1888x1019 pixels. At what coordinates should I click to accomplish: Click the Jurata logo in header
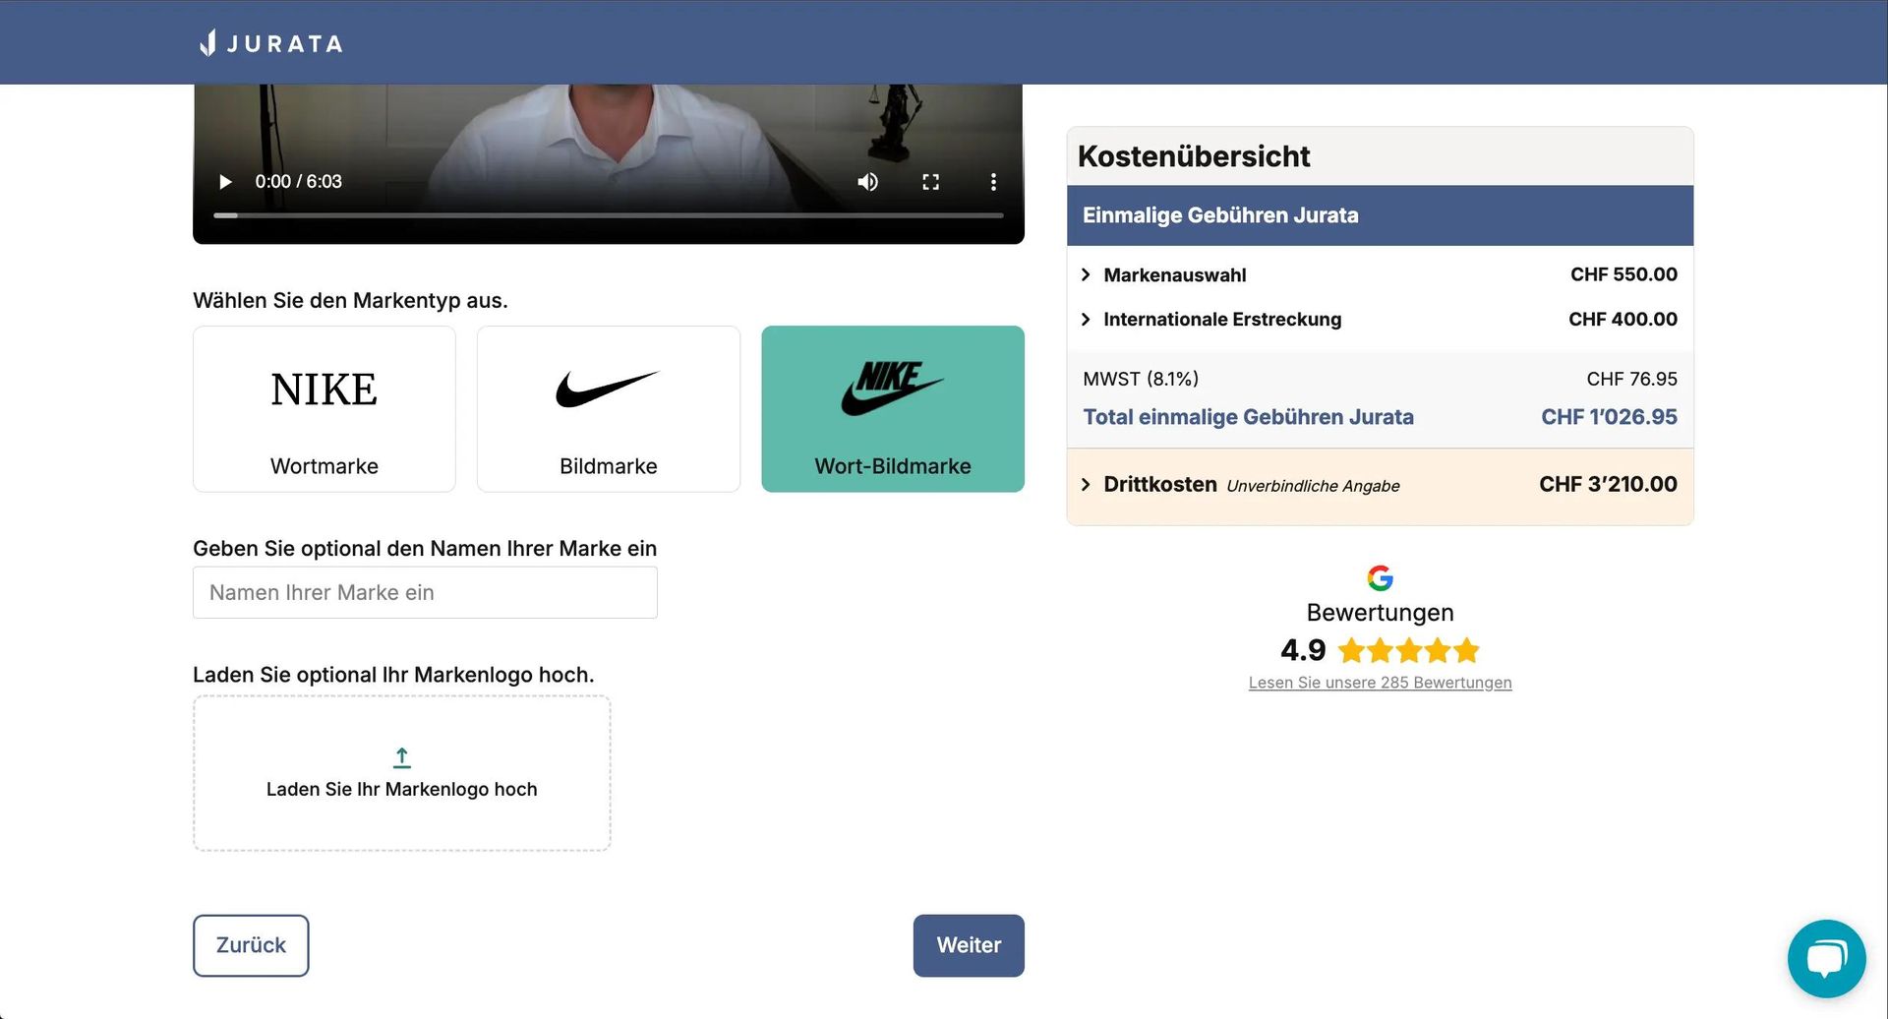click(x=271, y=43)
